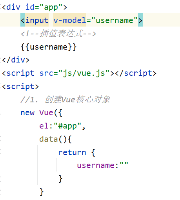Collapse the return { fold marker
Screen dimensions: 180x200
(0, 152)
